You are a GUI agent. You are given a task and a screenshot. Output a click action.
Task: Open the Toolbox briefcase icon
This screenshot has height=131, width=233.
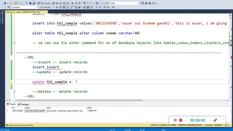(x=150, y=3)
